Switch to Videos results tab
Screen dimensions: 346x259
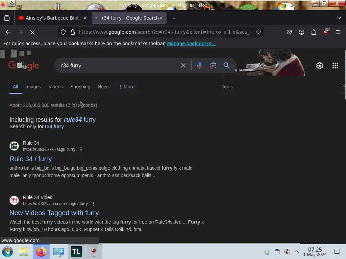(56, 87)
